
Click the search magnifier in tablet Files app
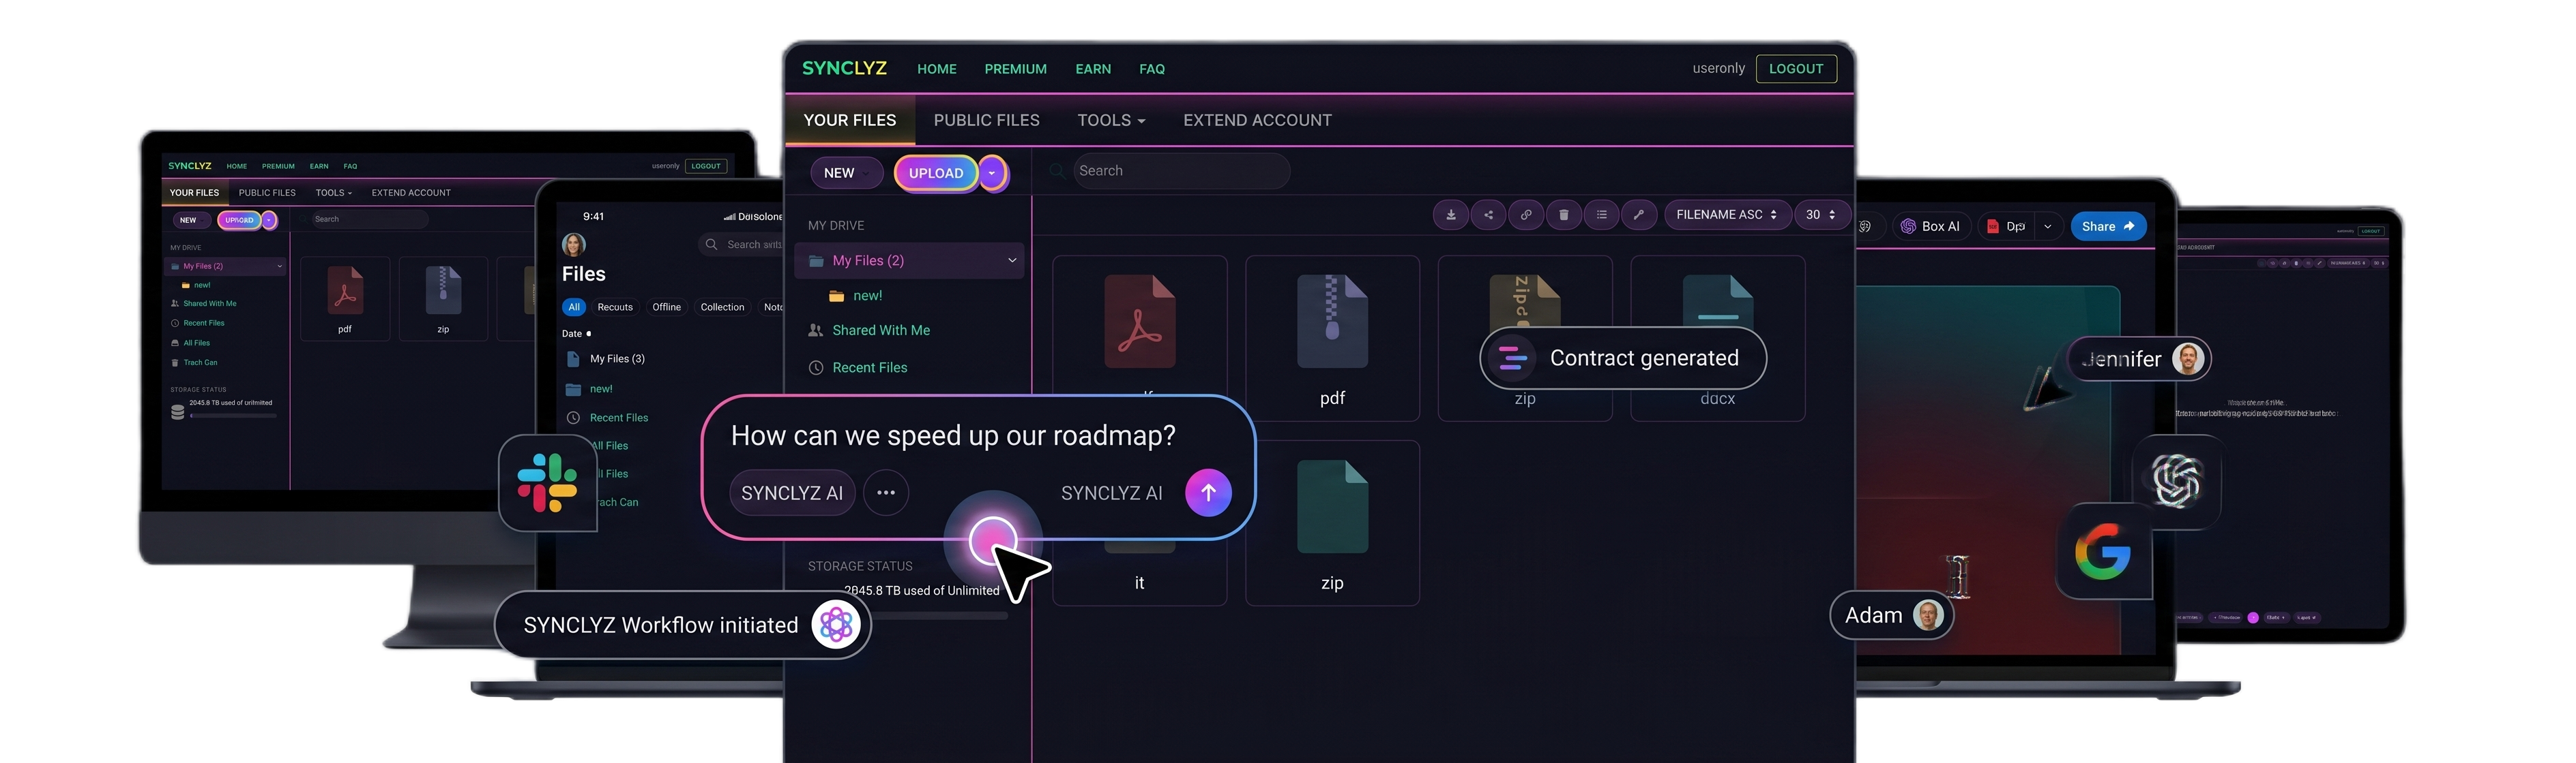pyautogui.click(x=711, y=245)
